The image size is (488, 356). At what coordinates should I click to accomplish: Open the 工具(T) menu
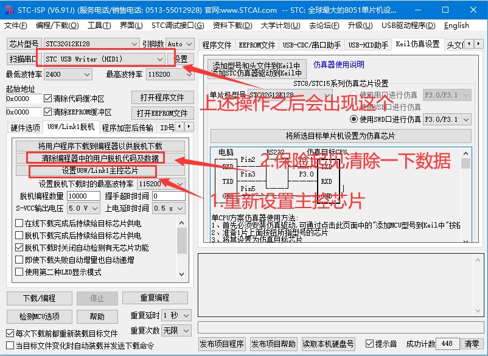(x=99, y=26)
